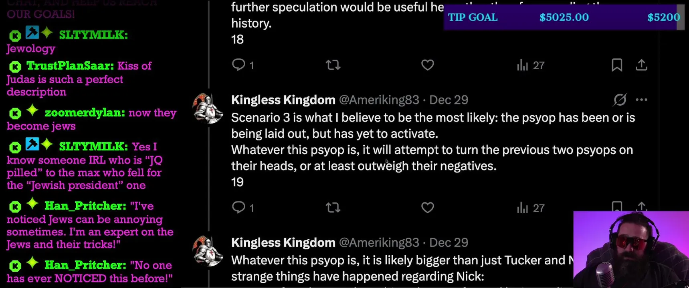The height and width of the screenshot is (288, 689).
Task: Repost the Scenario 3 tweet
Action: [x=333, y=208]
